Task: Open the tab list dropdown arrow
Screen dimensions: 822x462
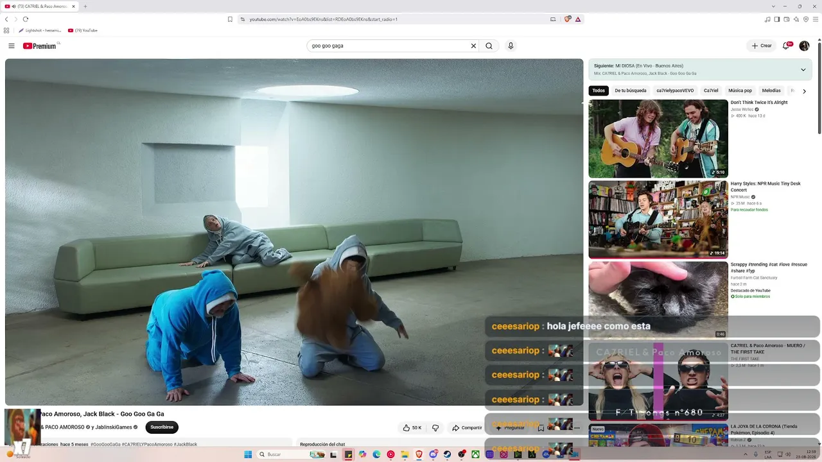Action: [773, 6]
